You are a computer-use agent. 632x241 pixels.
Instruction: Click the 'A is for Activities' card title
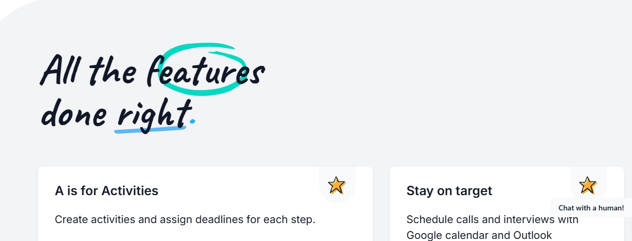click(x=106, y=190)
